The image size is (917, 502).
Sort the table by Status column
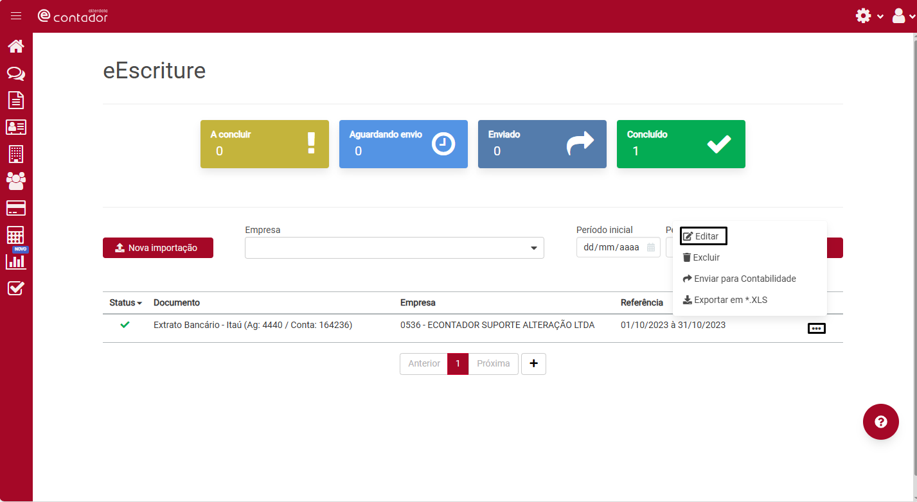[125, 302]
